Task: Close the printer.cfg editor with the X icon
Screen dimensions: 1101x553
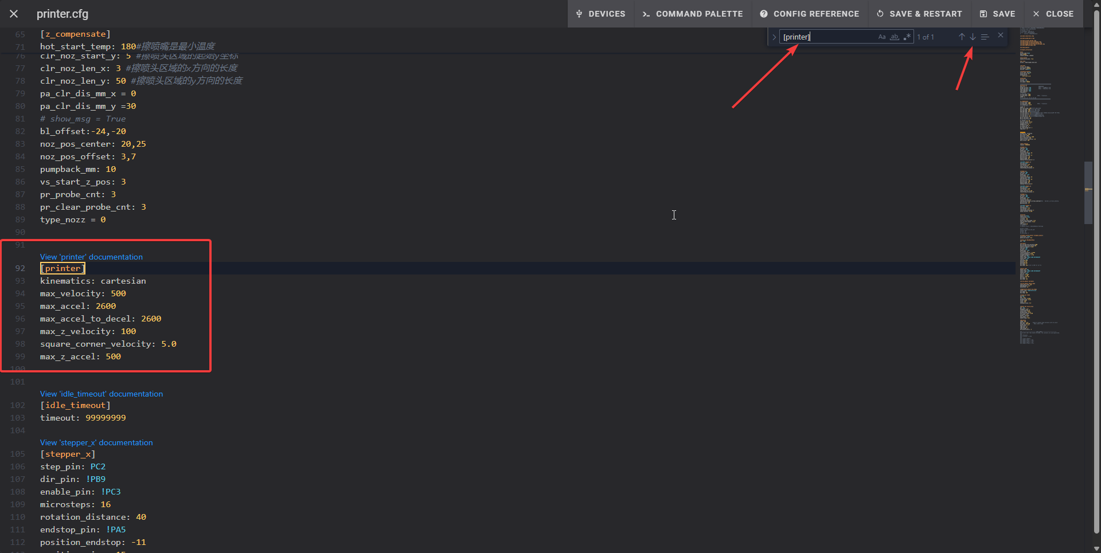Action: pos(14,14)
